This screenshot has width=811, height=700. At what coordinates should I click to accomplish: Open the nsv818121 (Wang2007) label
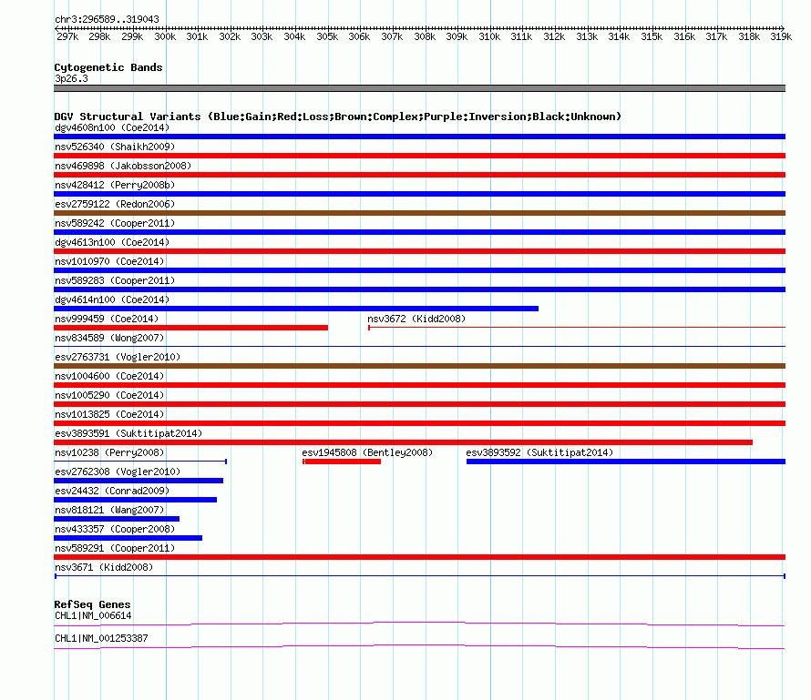(109, 510)
